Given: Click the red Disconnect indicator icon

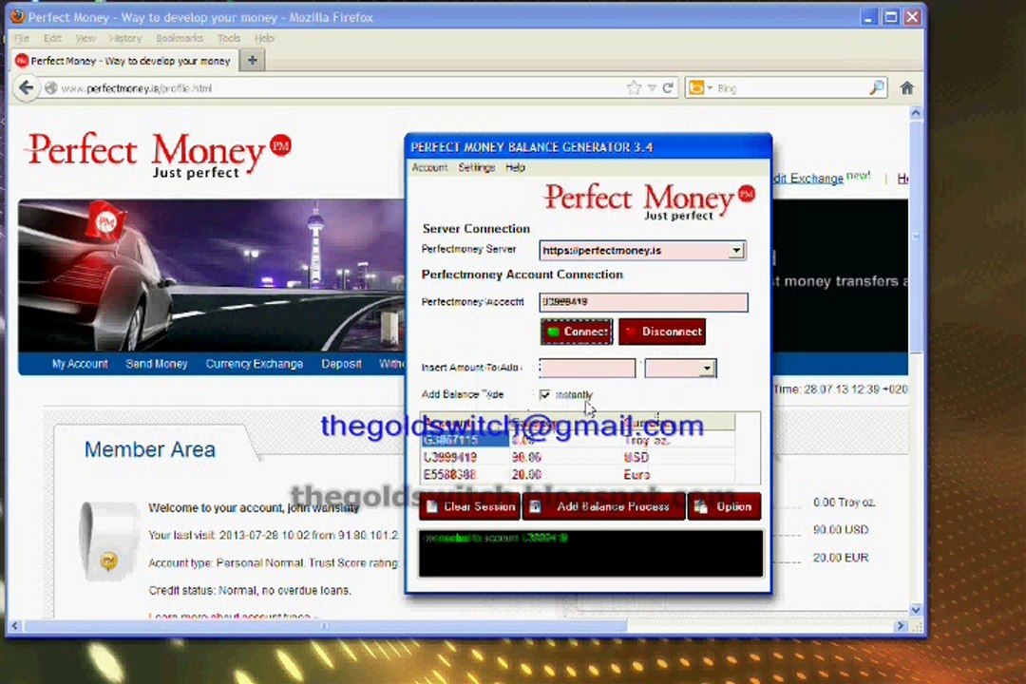Looking at the screenshot, I should 630,332.
